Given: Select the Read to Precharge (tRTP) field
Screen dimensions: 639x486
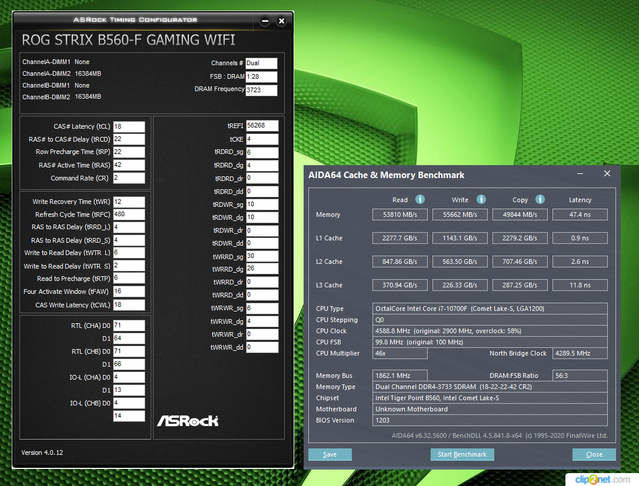Looking at the screenshot, I should coord(129,278).
